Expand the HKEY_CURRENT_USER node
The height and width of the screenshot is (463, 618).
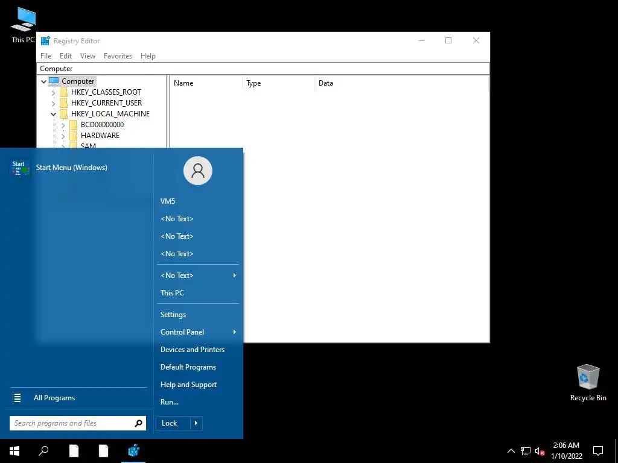point(54,104)
